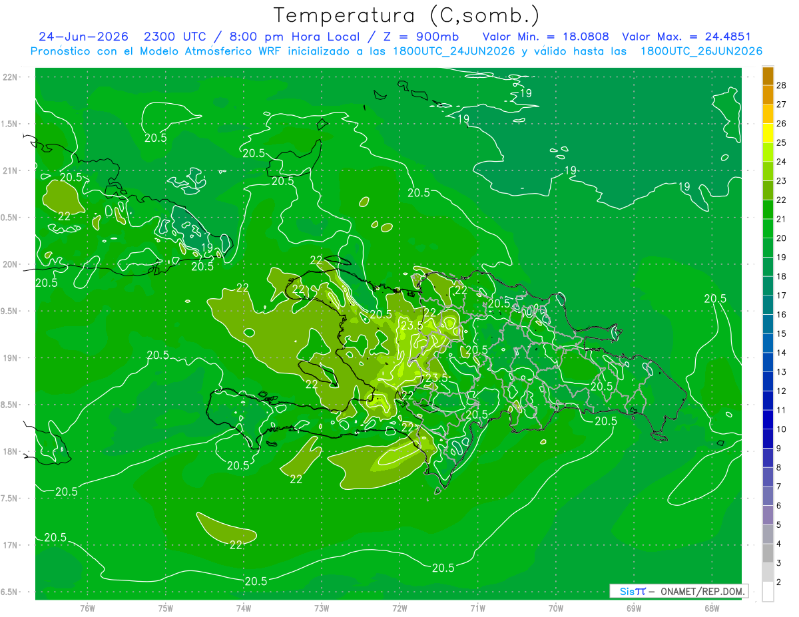The image size is (799, 617).
Task: Click the legend band between 22 and 23
Action: pos(768,190)
